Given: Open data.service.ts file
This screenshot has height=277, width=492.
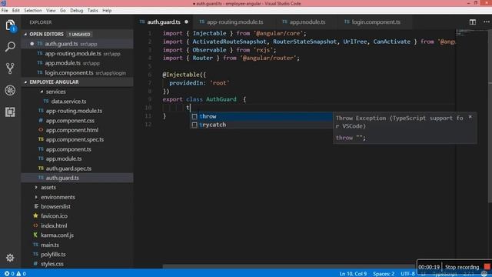Looking at the screenshot, I should coord(77,101).
